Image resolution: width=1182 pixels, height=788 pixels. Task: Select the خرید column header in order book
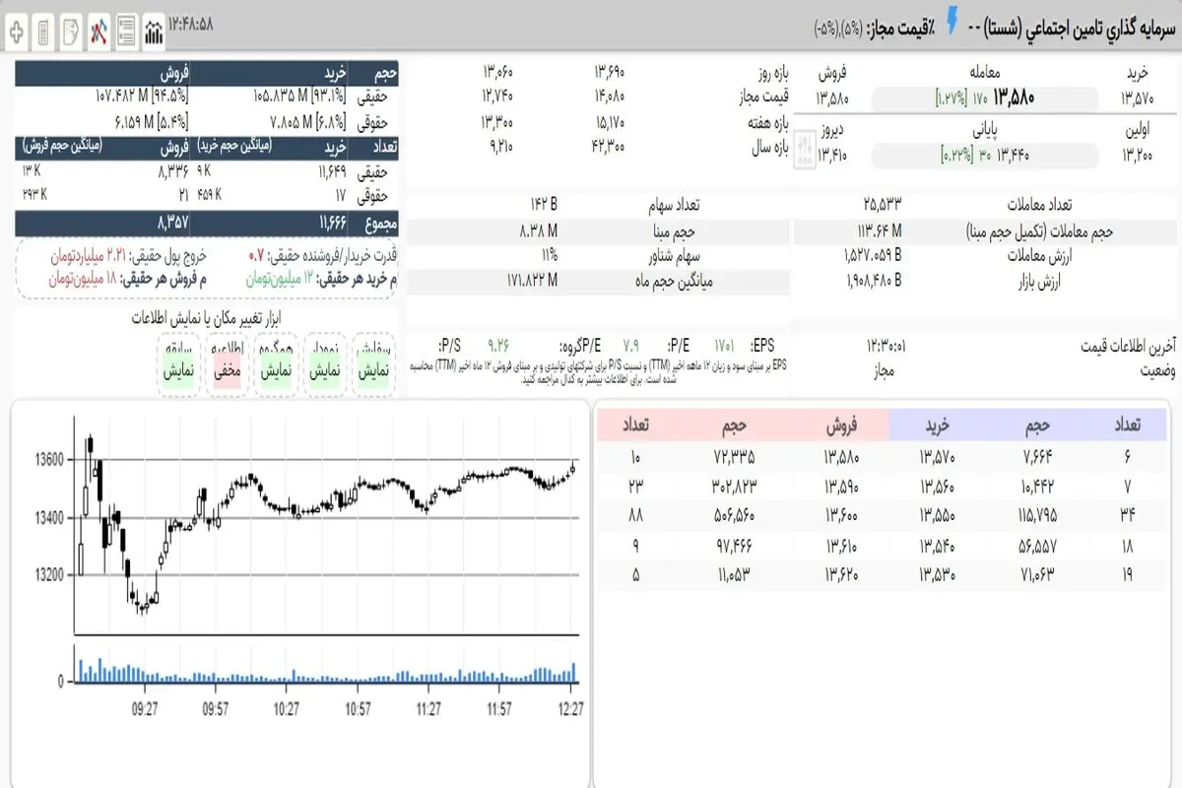tap(936, 425)
